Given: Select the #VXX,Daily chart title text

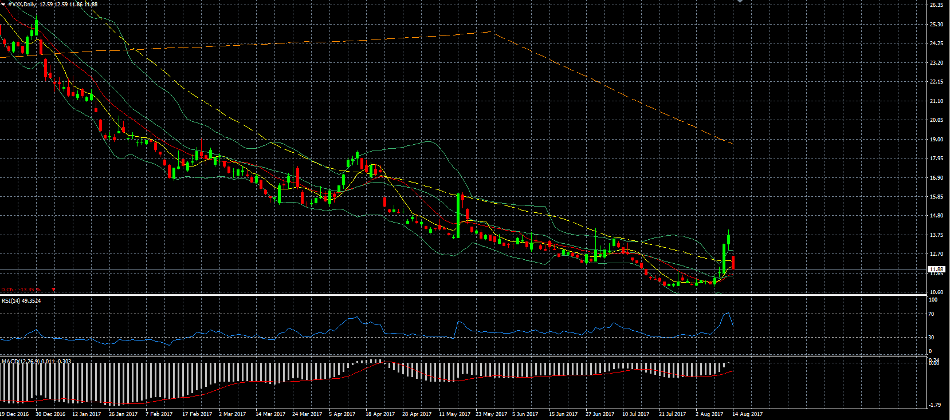Looking at the screenshot, I should pyautogui.click(x=22, y=4).
